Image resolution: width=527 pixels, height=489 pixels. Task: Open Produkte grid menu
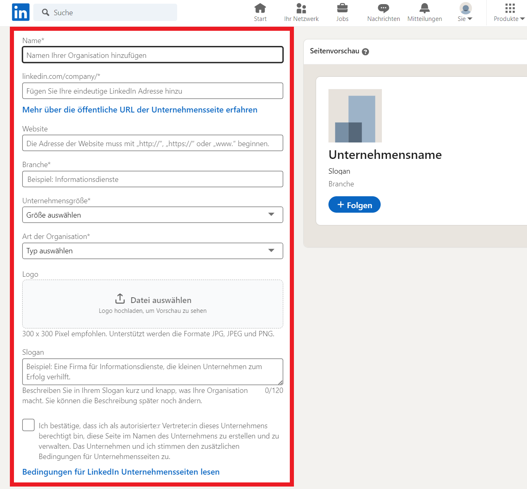[509, 12]
